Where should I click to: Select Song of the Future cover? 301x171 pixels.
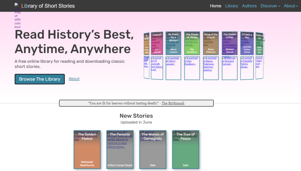[x=211, y=43]
